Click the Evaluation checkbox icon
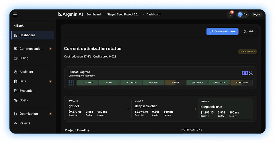Image resolution: width=275 pixels, height=143 pixels. [15, 91]
